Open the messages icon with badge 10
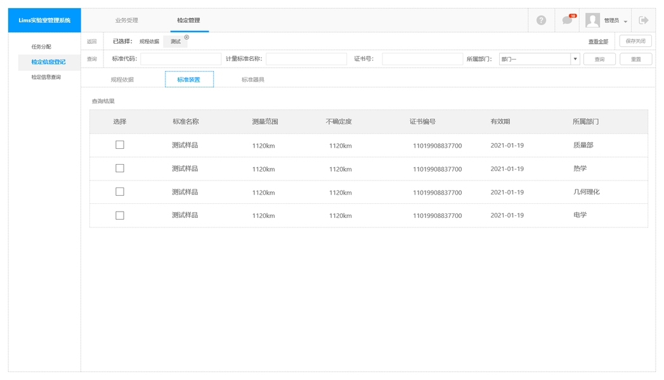The image size is (664, 380). coord(568,20)
